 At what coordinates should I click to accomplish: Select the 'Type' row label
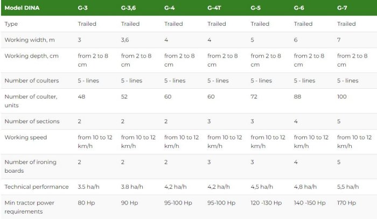(11, 24)
